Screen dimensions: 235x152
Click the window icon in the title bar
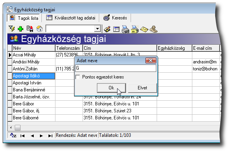tap(10, 9)
